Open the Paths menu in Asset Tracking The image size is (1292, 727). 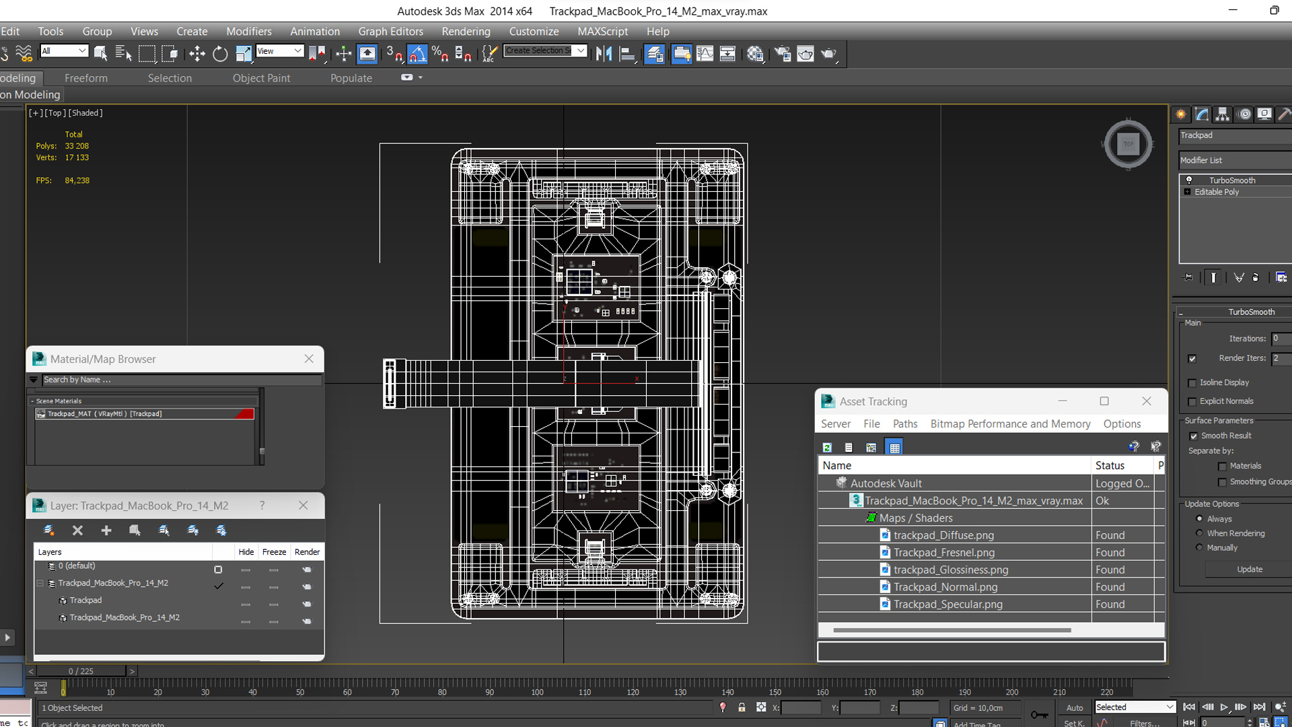click(x=905, y=423)
